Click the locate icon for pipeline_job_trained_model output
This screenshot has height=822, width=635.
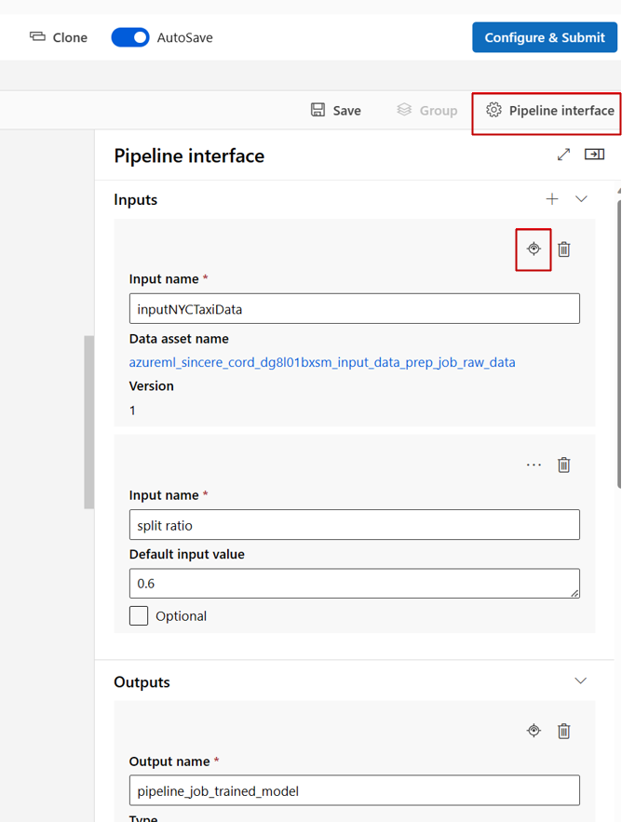click(533, 731)
